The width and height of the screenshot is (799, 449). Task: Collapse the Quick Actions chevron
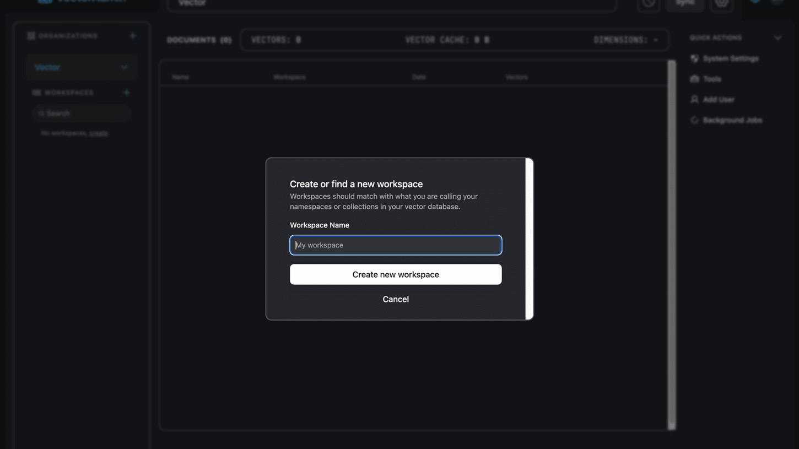pos(778,38)
